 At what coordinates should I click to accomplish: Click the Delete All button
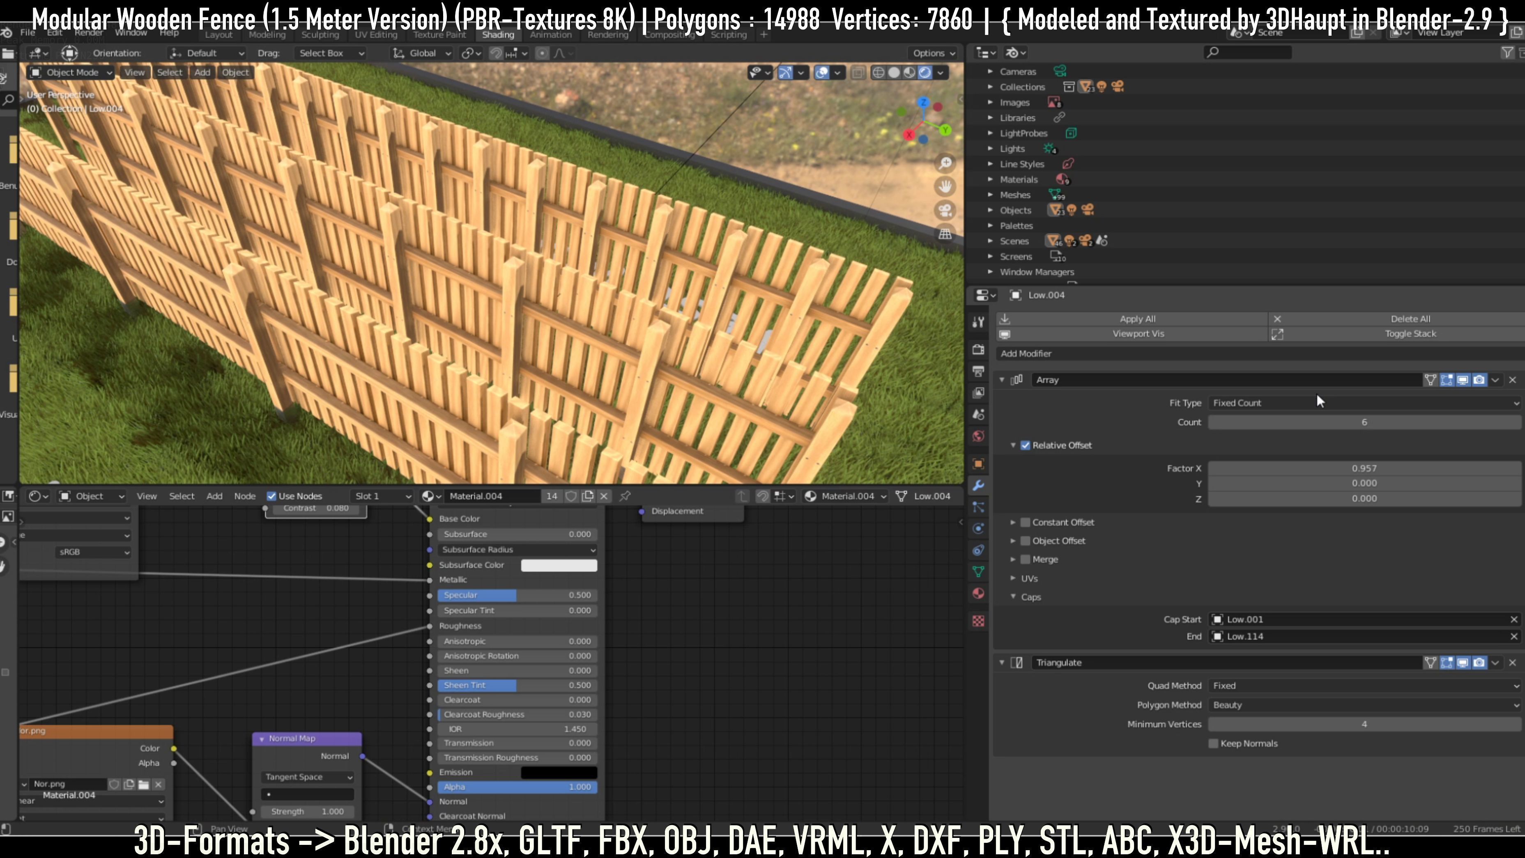[x=1397, y=319]
